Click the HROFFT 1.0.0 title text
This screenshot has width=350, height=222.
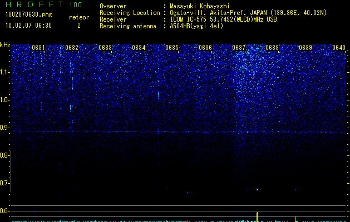pos(44,4)
